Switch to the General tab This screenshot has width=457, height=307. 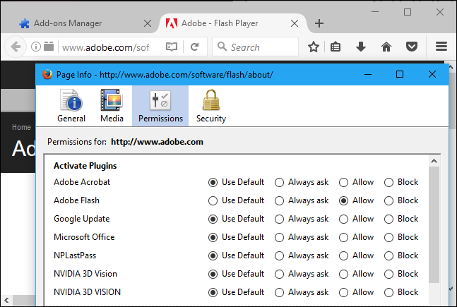click(x=71, y=107)
